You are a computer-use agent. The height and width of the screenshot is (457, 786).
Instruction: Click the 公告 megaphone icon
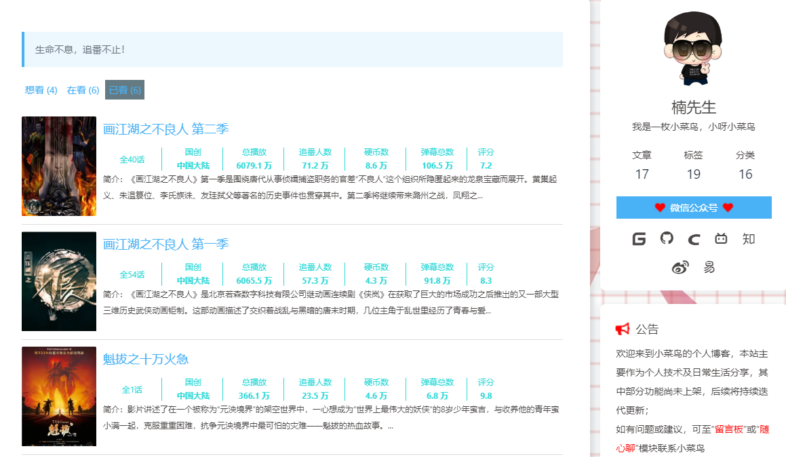623,329
